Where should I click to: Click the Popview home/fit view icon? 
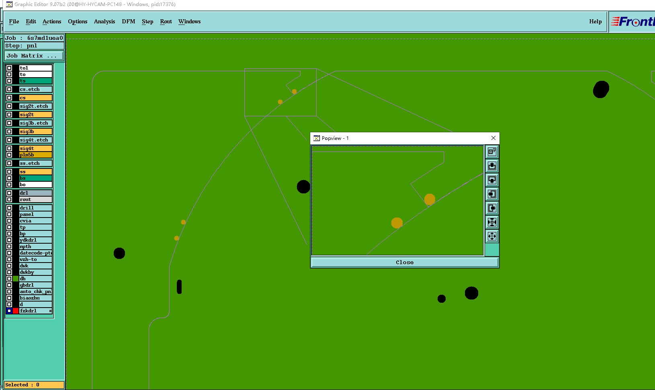(492, 152)
